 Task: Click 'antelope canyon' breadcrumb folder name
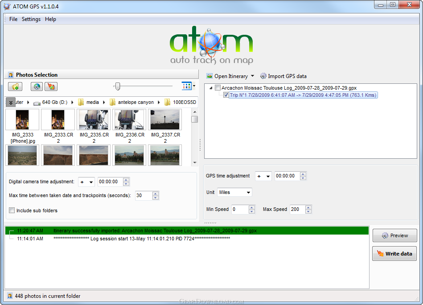pyautogui.click(x=136, y=102)
